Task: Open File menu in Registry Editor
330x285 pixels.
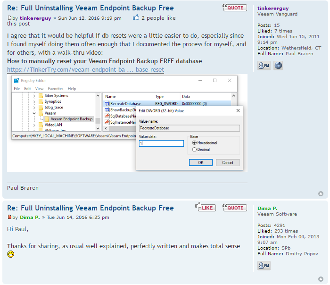Action: point(17,89)
